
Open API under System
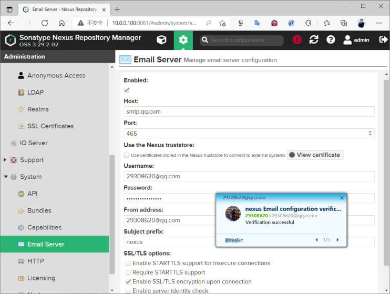pyautogui.click(x=33, y=194)
